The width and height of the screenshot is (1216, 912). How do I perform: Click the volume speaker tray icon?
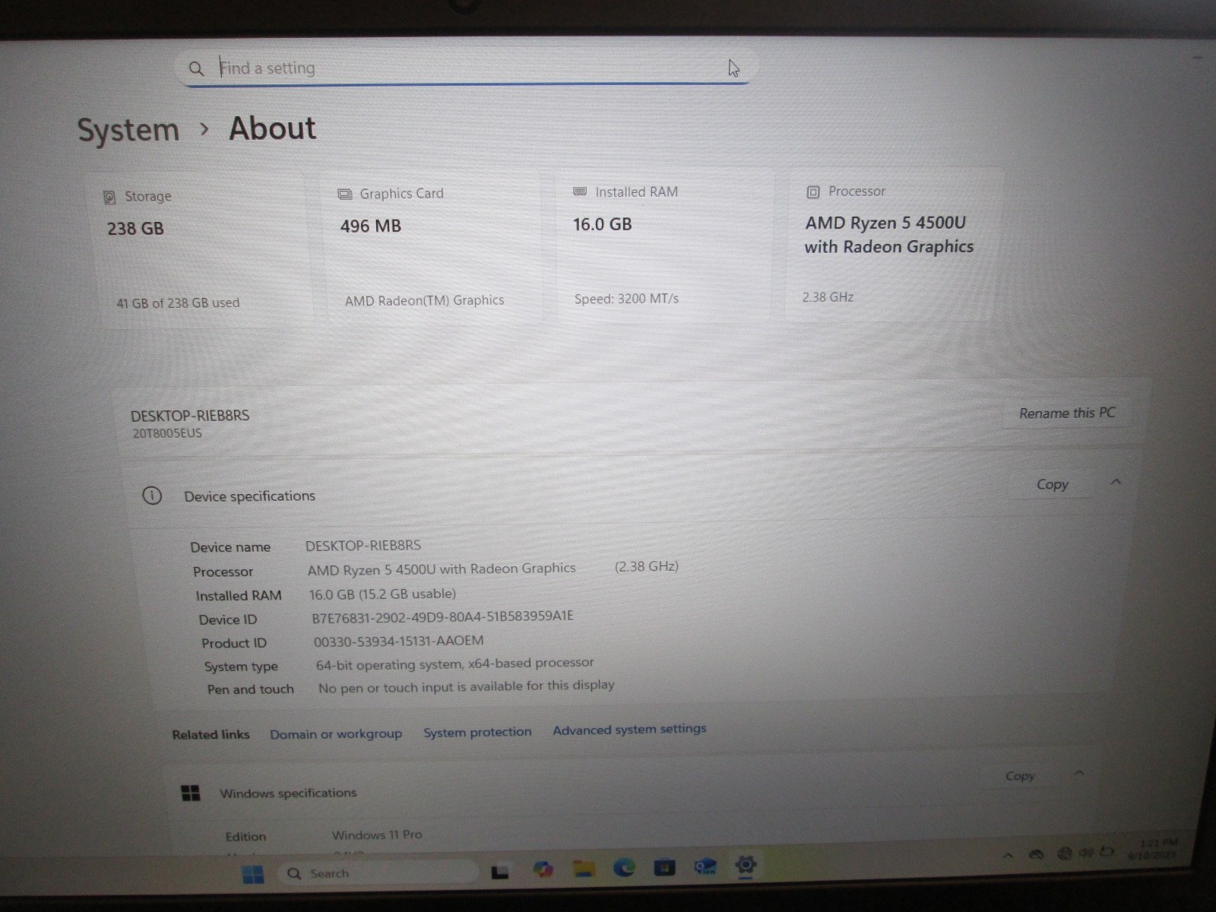(x=1086, y=853)
